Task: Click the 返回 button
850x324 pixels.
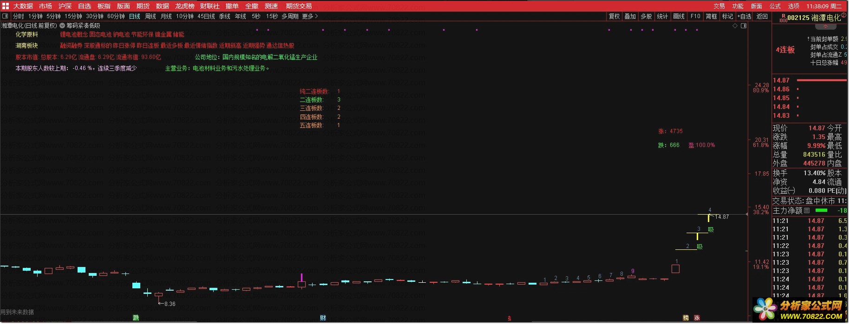Action: tap(762, 16)
